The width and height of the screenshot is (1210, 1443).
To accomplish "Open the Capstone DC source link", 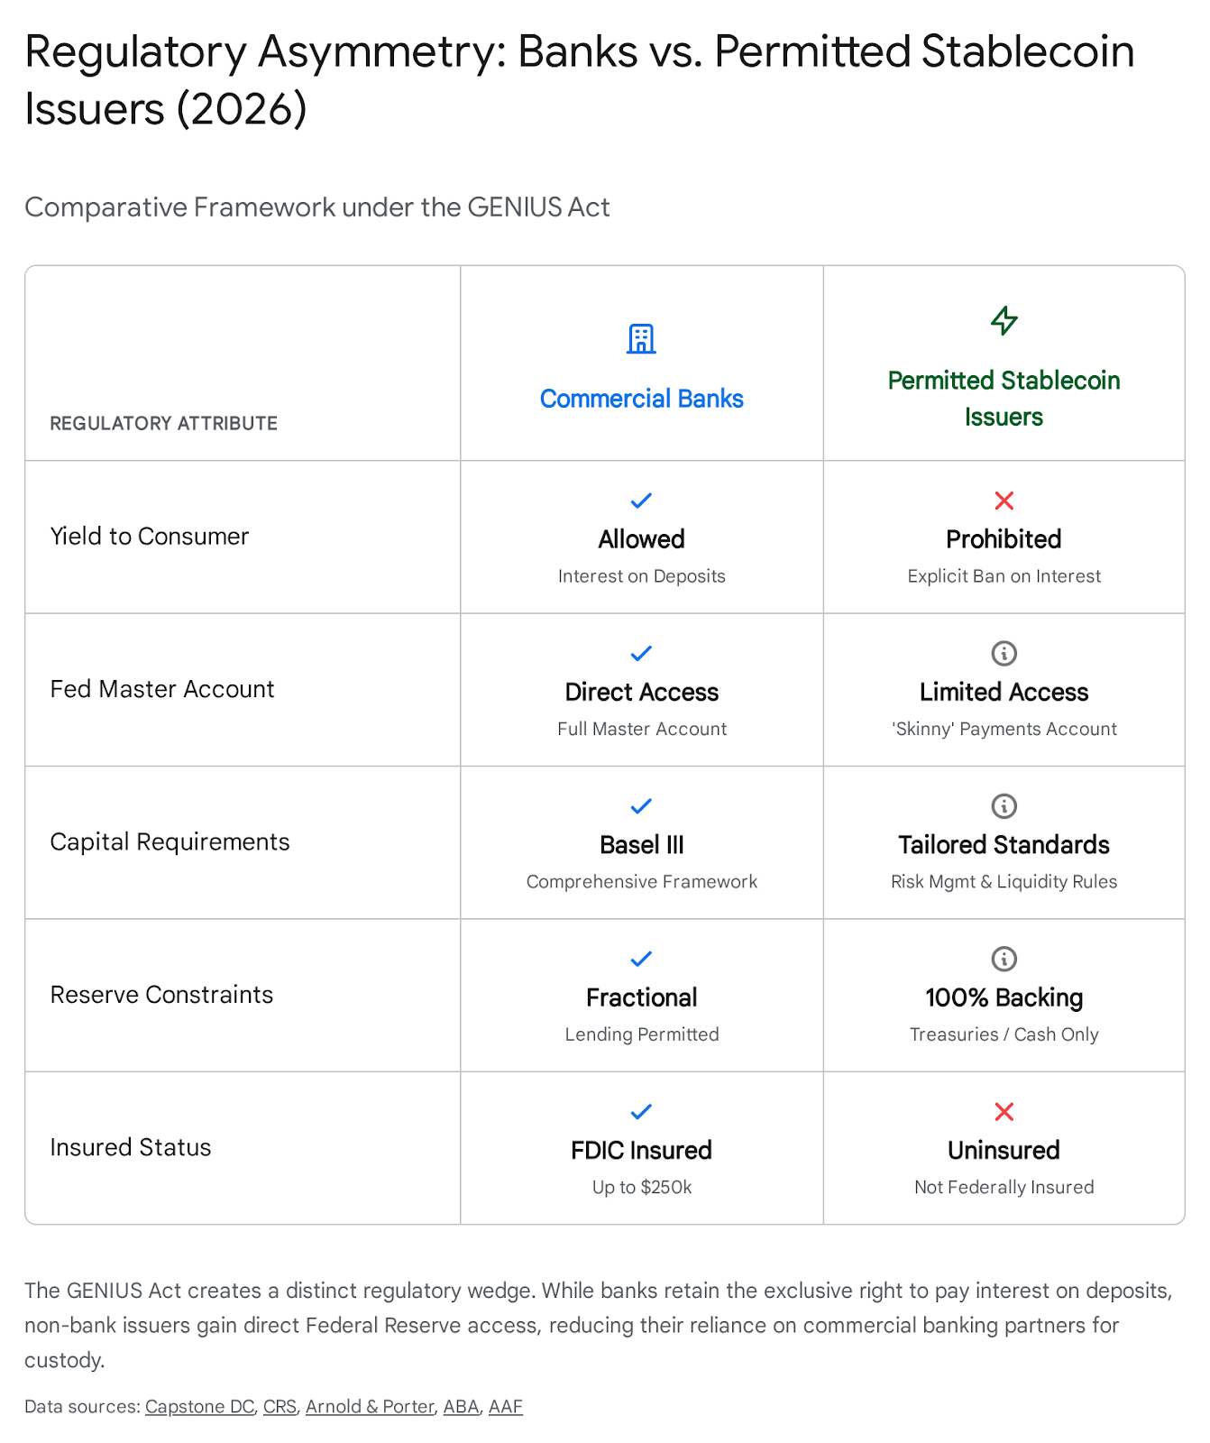I will pos(199,1406).
